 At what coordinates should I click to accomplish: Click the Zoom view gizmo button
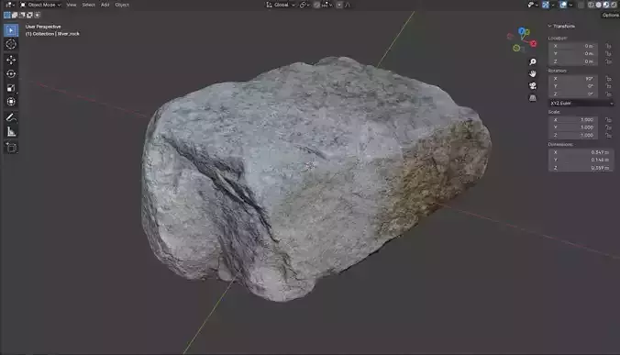(533, 61)
